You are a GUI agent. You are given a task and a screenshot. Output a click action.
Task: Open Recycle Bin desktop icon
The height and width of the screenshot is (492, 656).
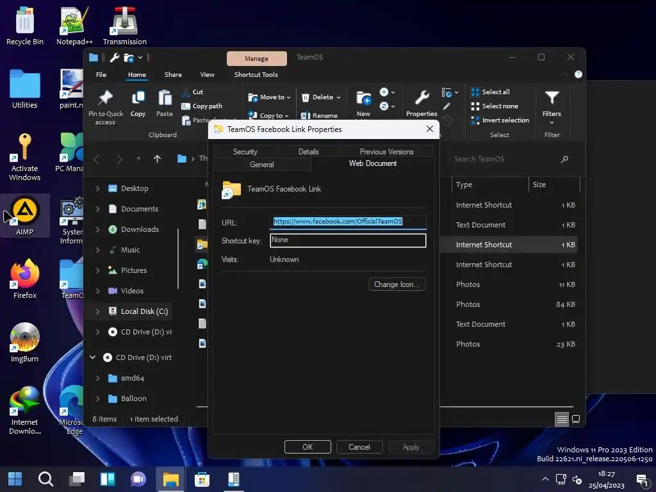25,26
